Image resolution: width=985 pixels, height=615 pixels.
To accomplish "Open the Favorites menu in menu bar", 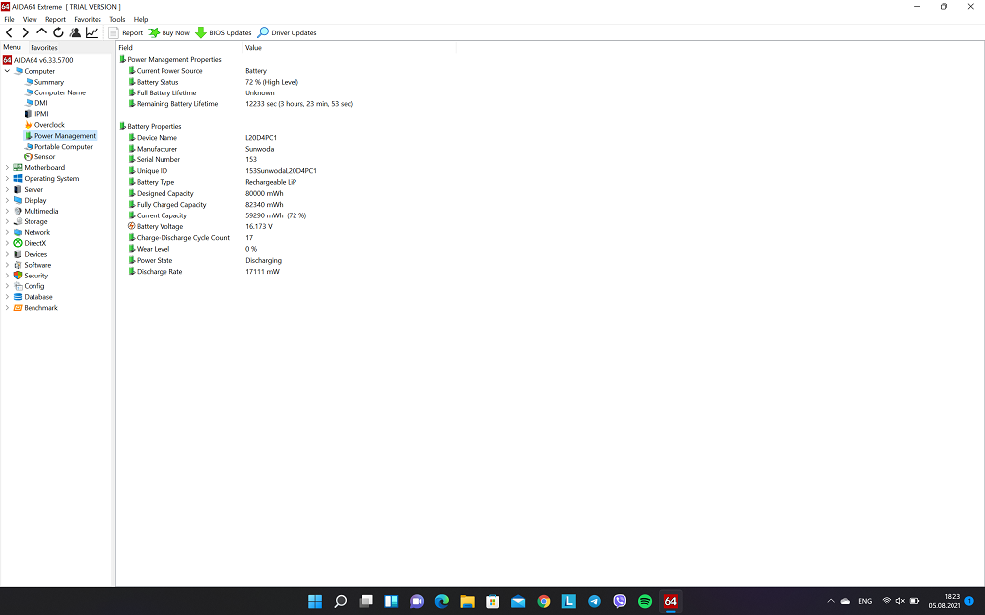I will (88, 19).
